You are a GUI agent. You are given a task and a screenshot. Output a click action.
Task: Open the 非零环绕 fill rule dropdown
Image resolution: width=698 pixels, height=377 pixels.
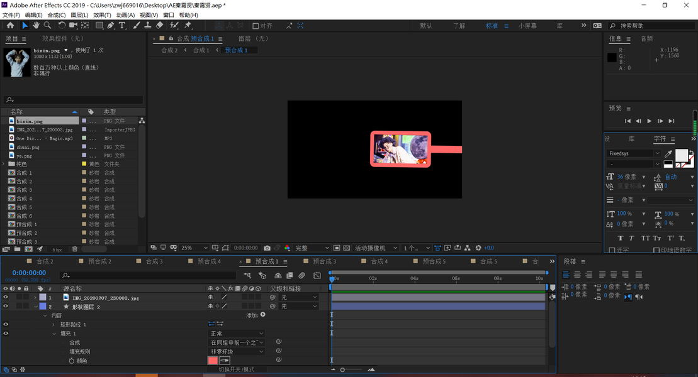pyautogui.click(x=237, y=352)
